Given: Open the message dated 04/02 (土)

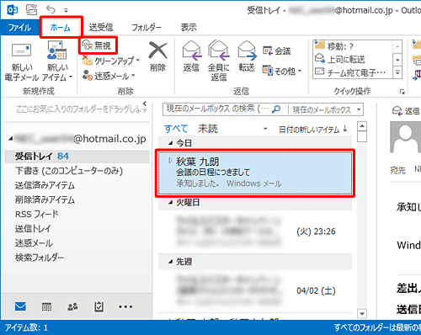Looking at the screenshot, I should click(x=255, y=290).
